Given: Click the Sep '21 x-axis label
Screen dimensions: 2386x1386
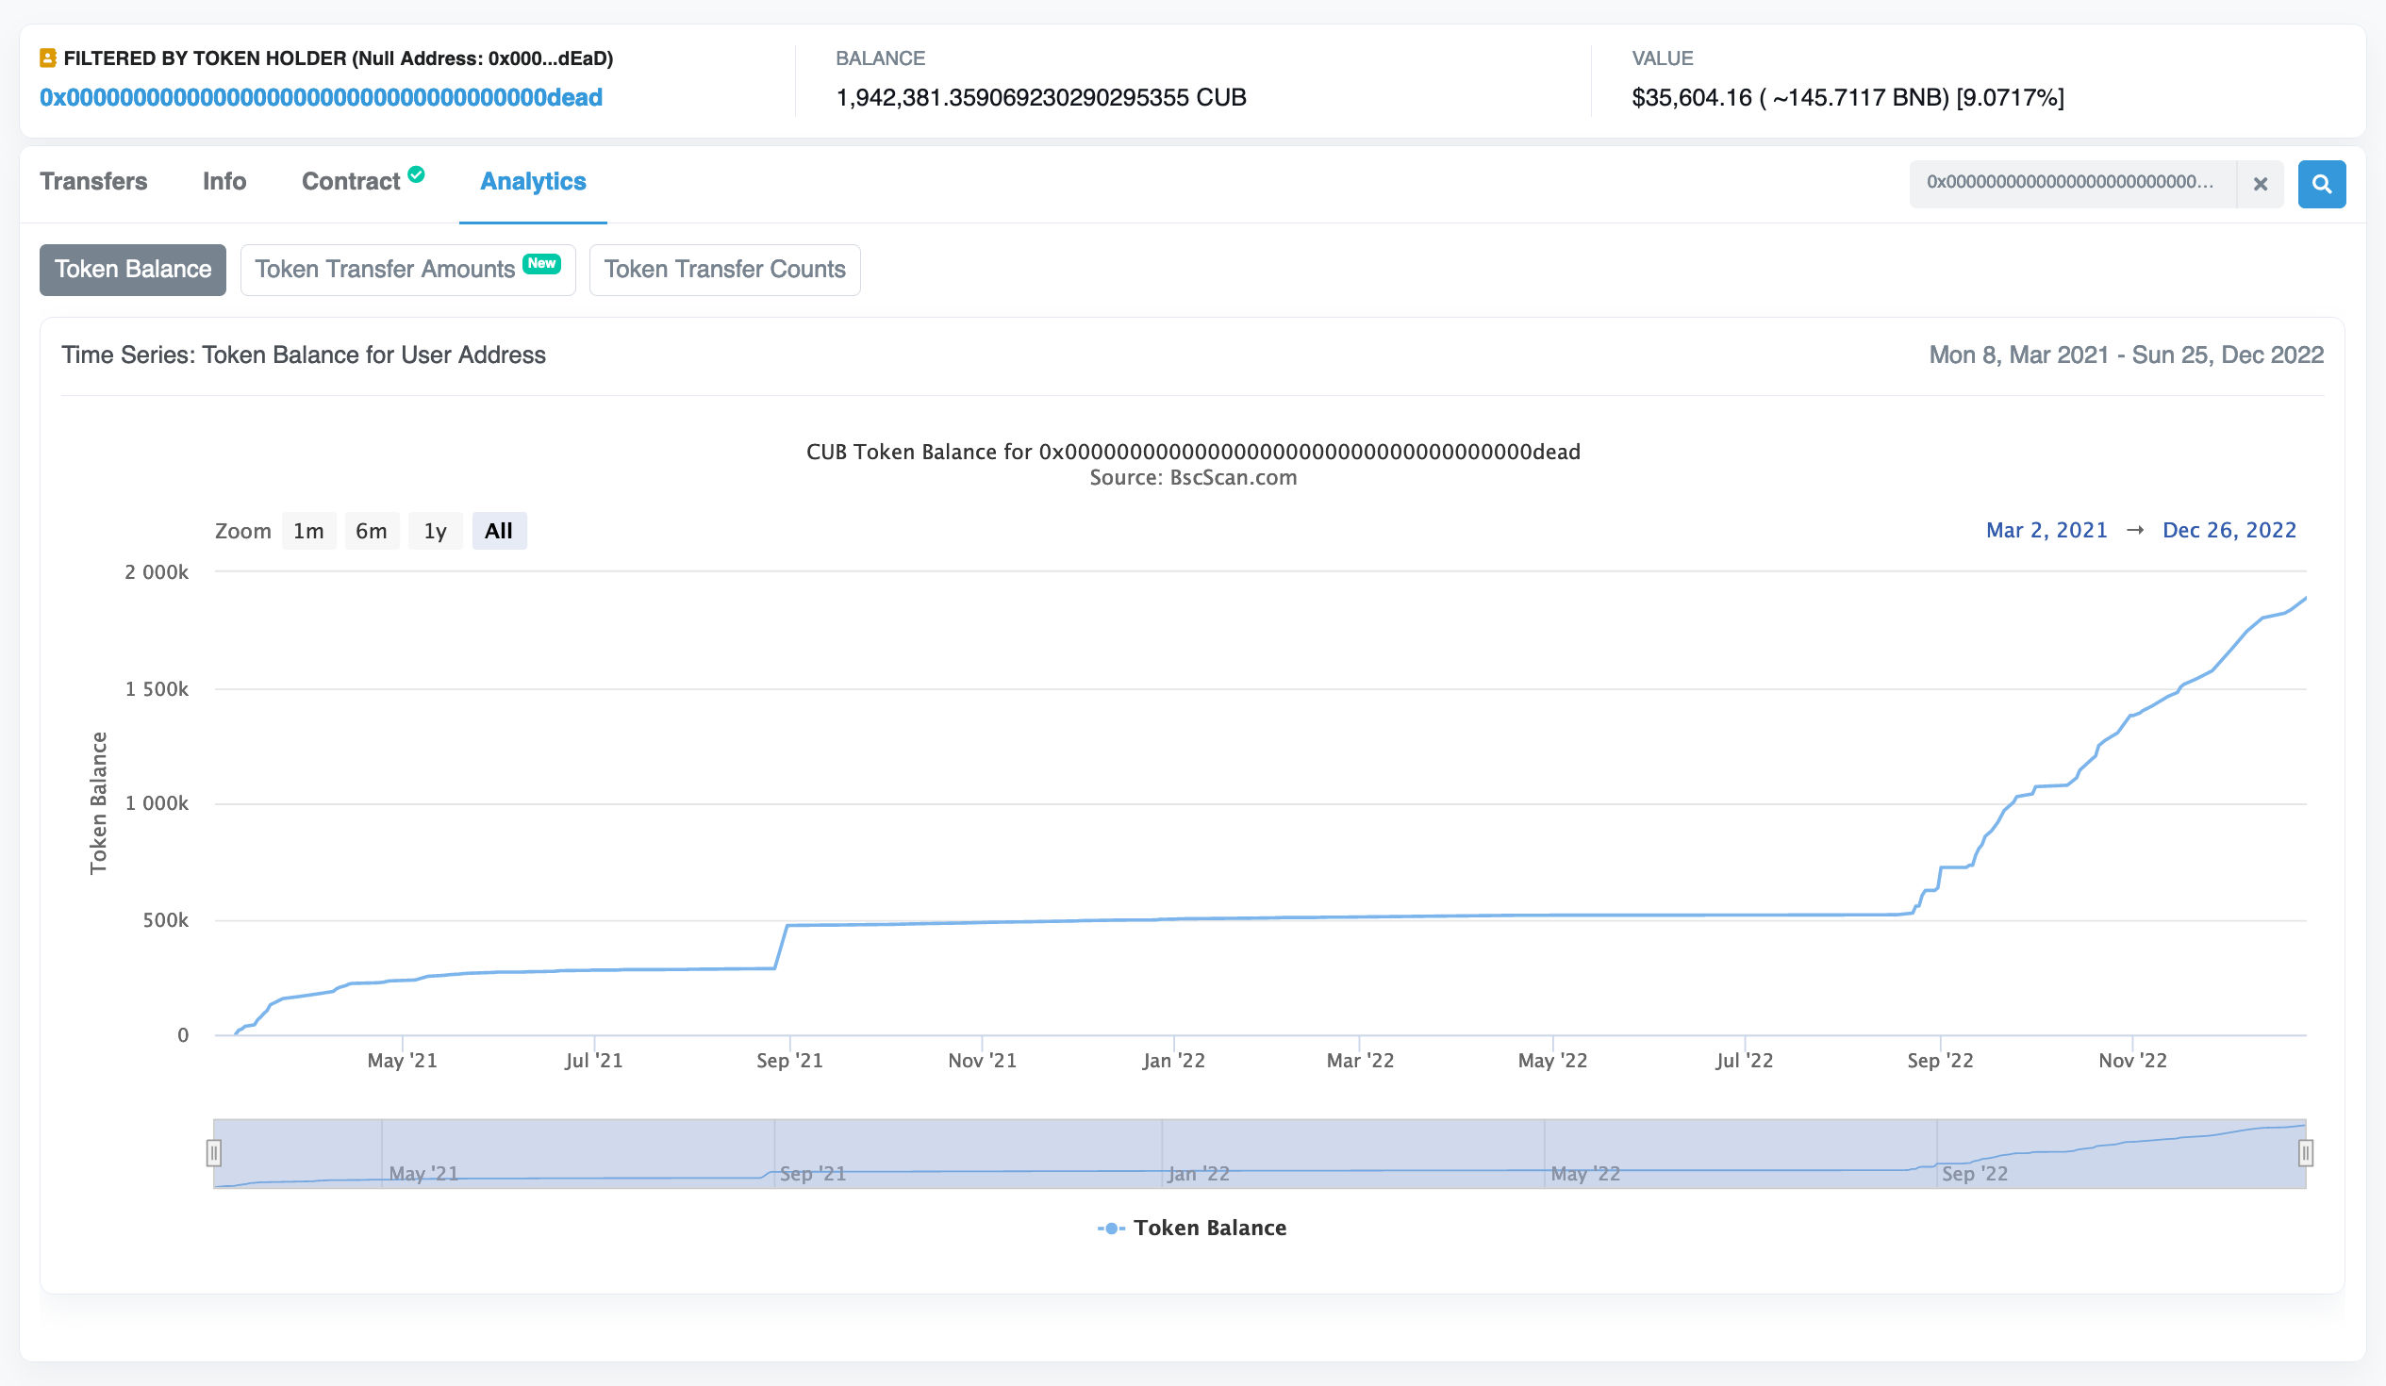Looking at the screenshot, I should (789, 1061).
